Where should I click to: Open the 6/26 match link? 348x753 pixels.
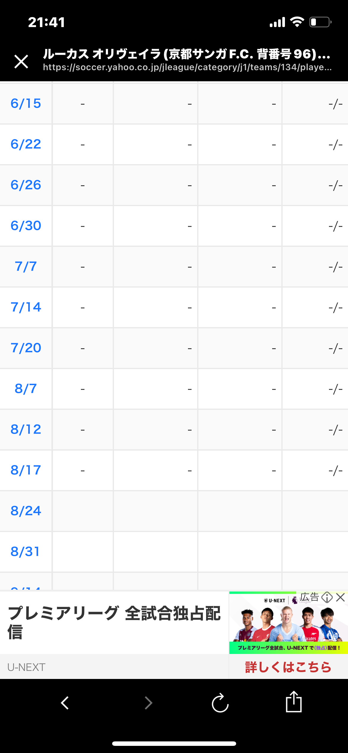point(26,185)
